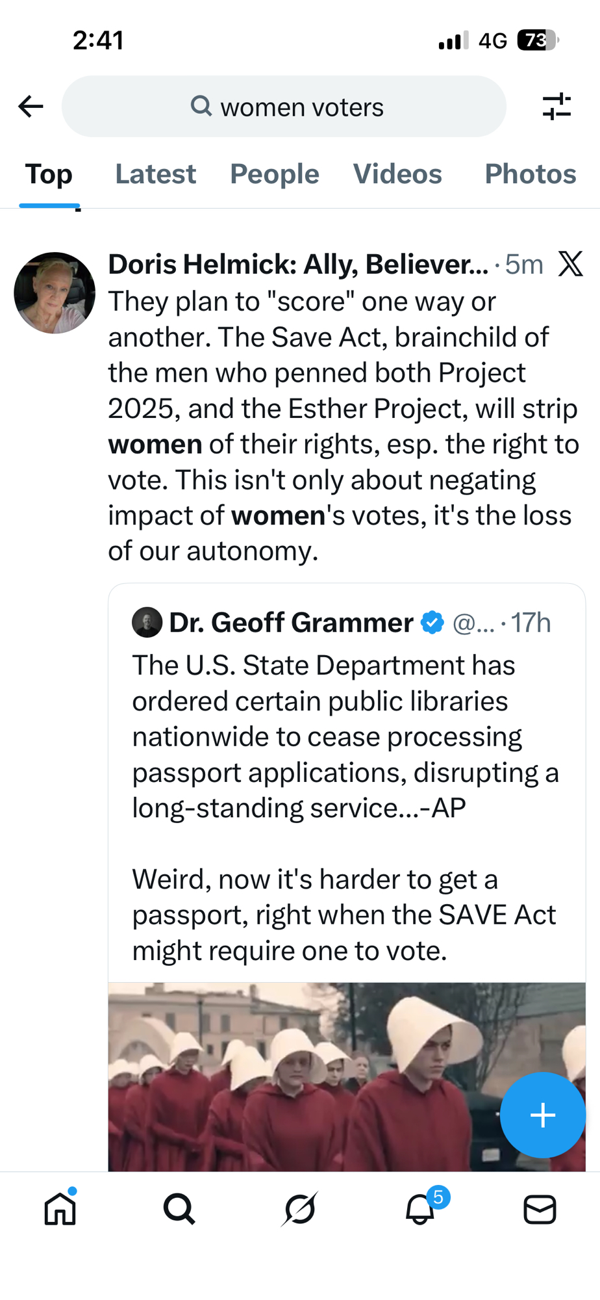
Task: Open the Home feed icon
Action: click(60, 1209)
